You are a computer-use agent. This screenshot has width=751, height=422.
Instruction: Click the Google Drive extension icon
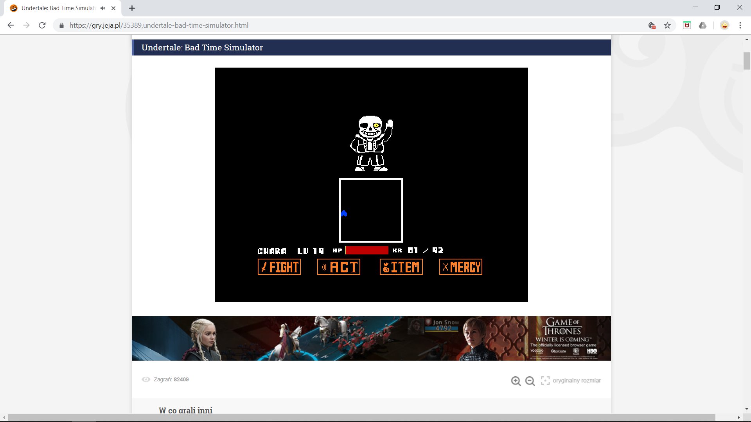tap(703, 25)
